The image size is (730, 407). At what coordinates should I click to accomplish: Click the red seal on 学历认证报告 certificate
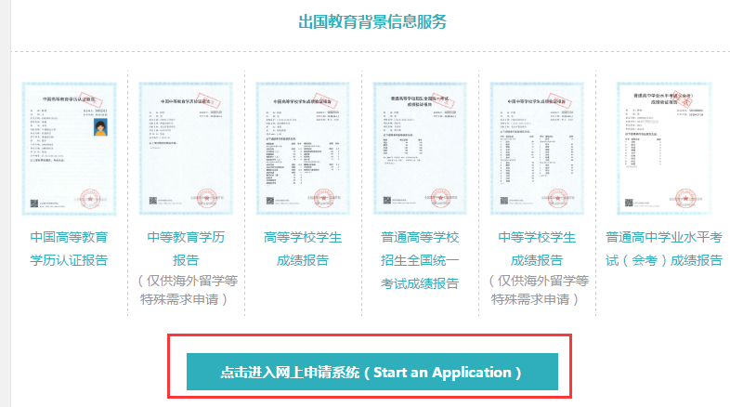click(x=91, y=197)
